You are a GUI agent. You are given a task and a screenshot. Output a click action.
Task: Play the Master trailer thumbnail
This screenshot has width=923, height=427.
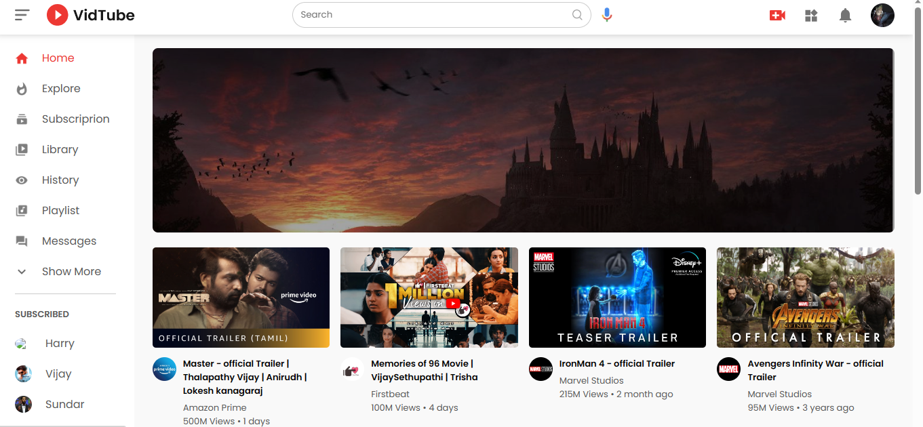tap(241, 298)
